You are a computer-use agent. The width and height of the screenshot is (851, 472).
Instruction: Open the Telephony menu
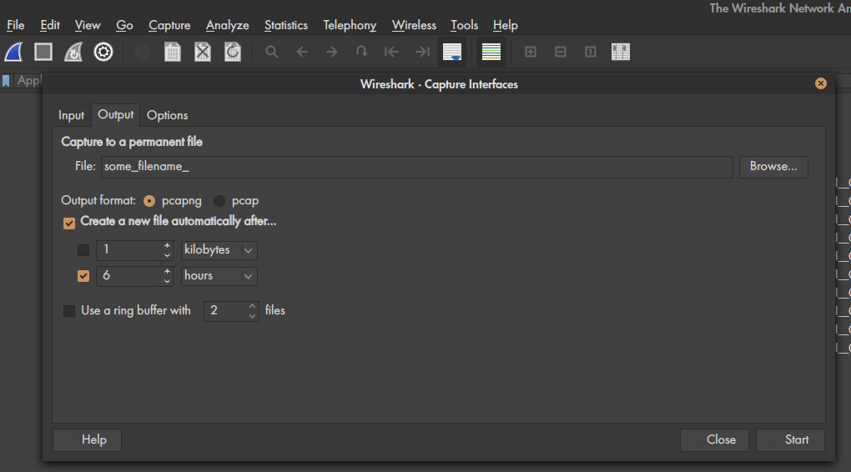(350, 25)
